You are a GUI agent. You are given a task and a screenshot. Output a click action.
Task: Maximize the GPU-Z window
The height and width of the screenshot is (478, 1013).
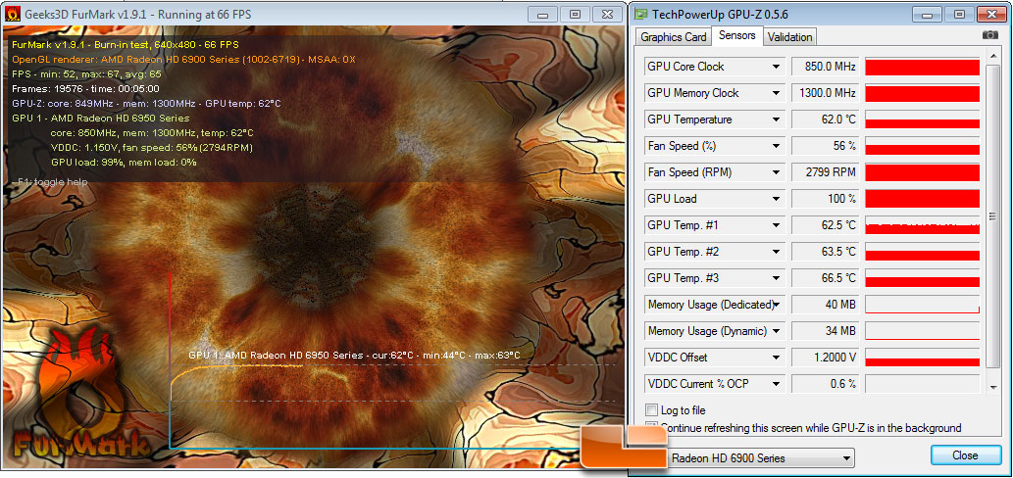[x=959, y=14]
